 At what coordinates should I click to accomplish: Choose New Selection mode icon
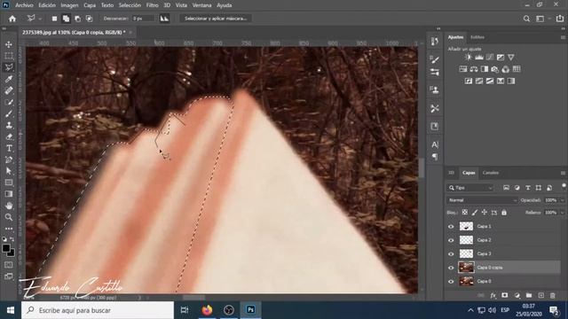coord(54,19)
